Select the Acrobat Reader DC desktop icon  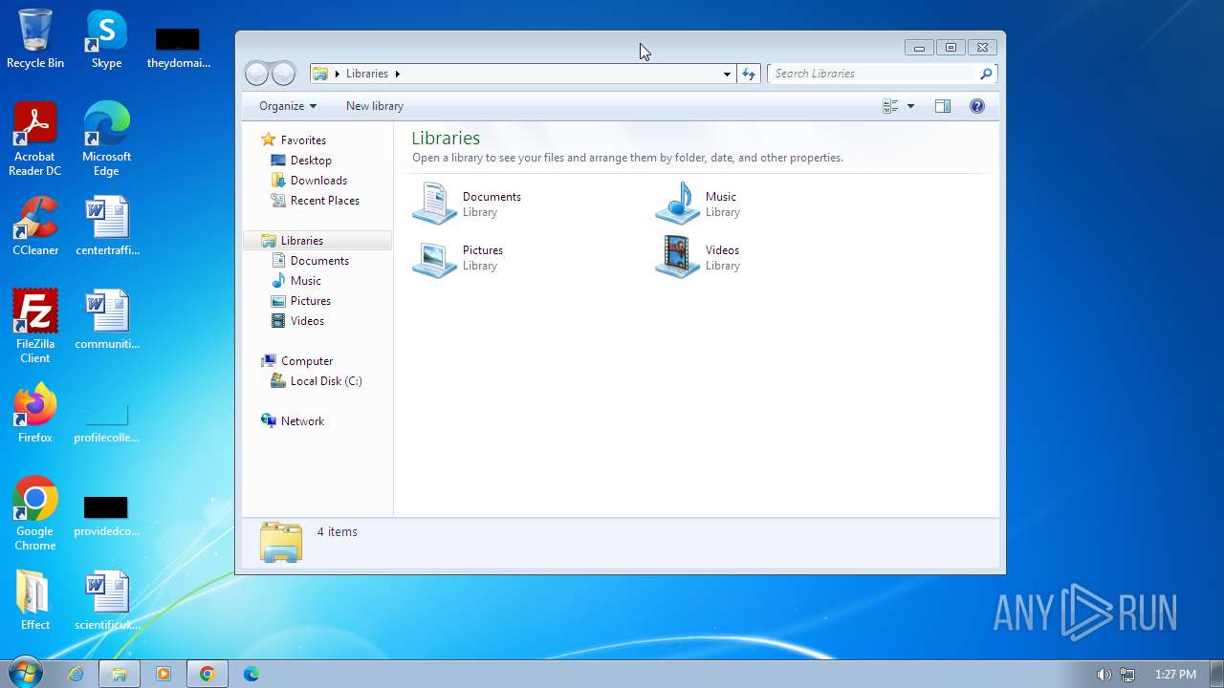tap(35, 140)
